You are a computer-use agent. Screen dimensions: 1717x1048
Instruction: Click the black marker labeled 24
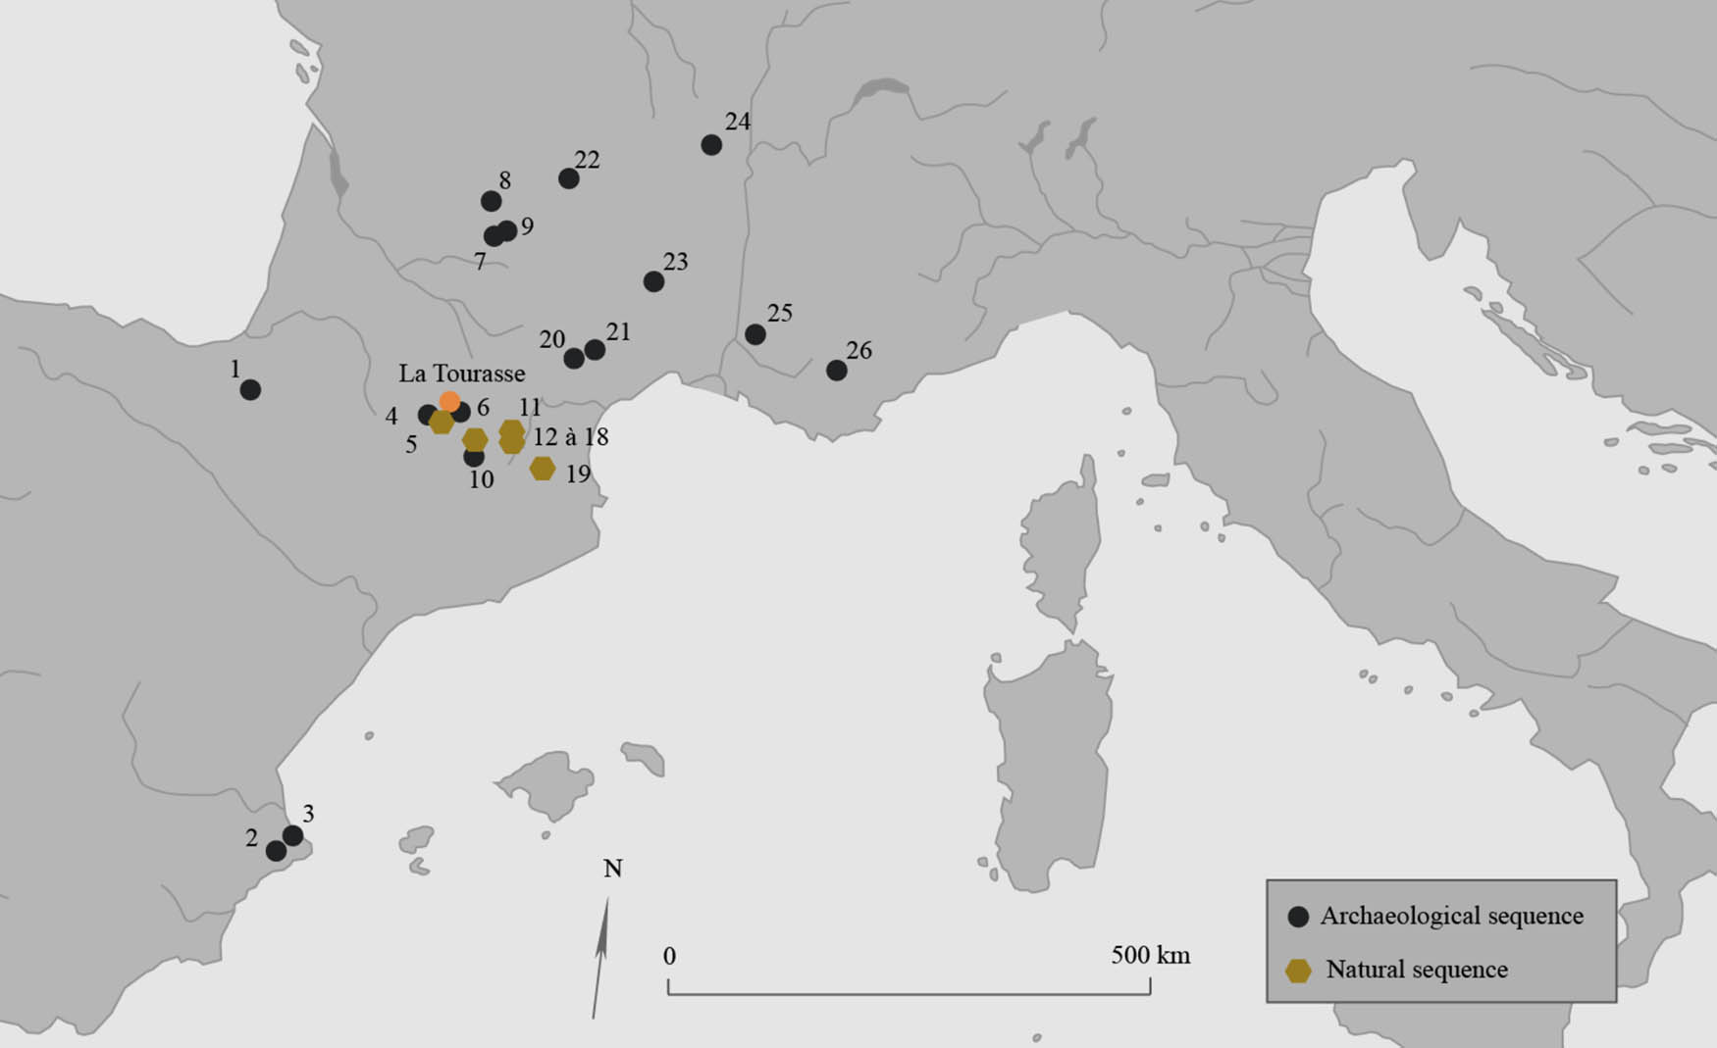(711, 145)
